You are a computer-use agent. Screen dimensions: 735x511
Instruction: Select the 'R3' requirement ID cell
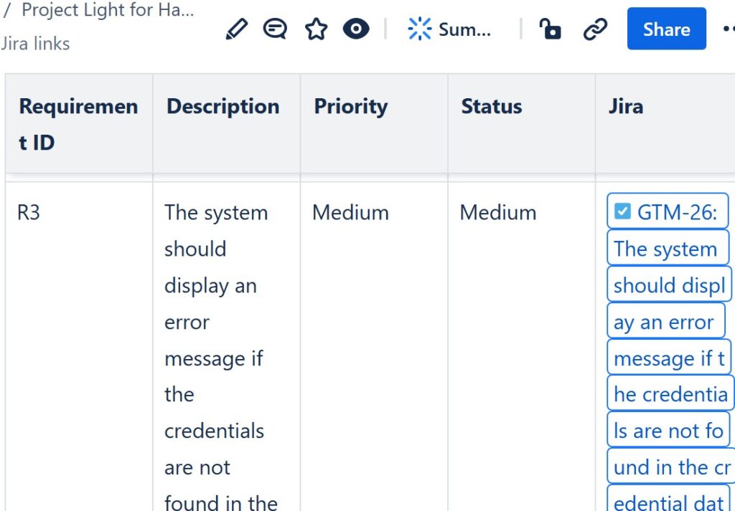(x=29, y=212)
